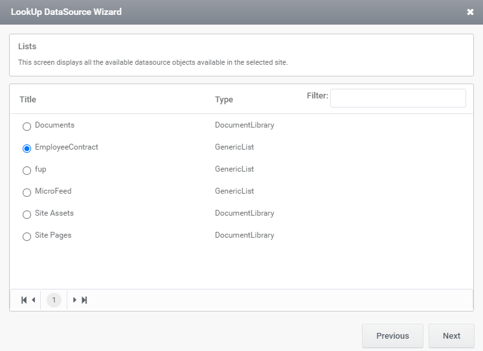Select the EmployeeContract radio button
Viewport: 483px width, 351px height.
tap(27, 148)
